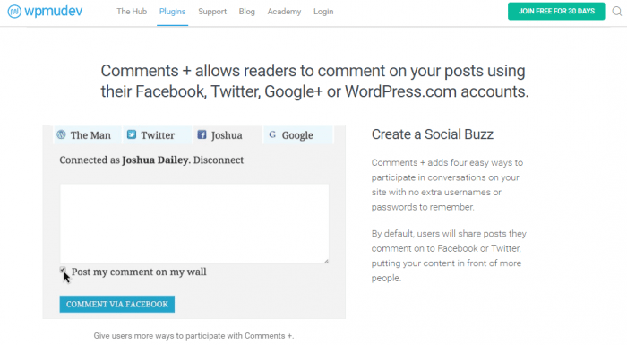Click the Twitter bird icon
Screen dimensions: 627x345
(132, 134)
